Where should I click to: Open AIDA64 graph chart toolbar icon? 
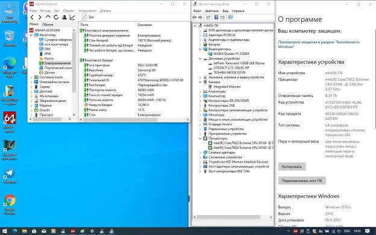(x=72, y=17)
